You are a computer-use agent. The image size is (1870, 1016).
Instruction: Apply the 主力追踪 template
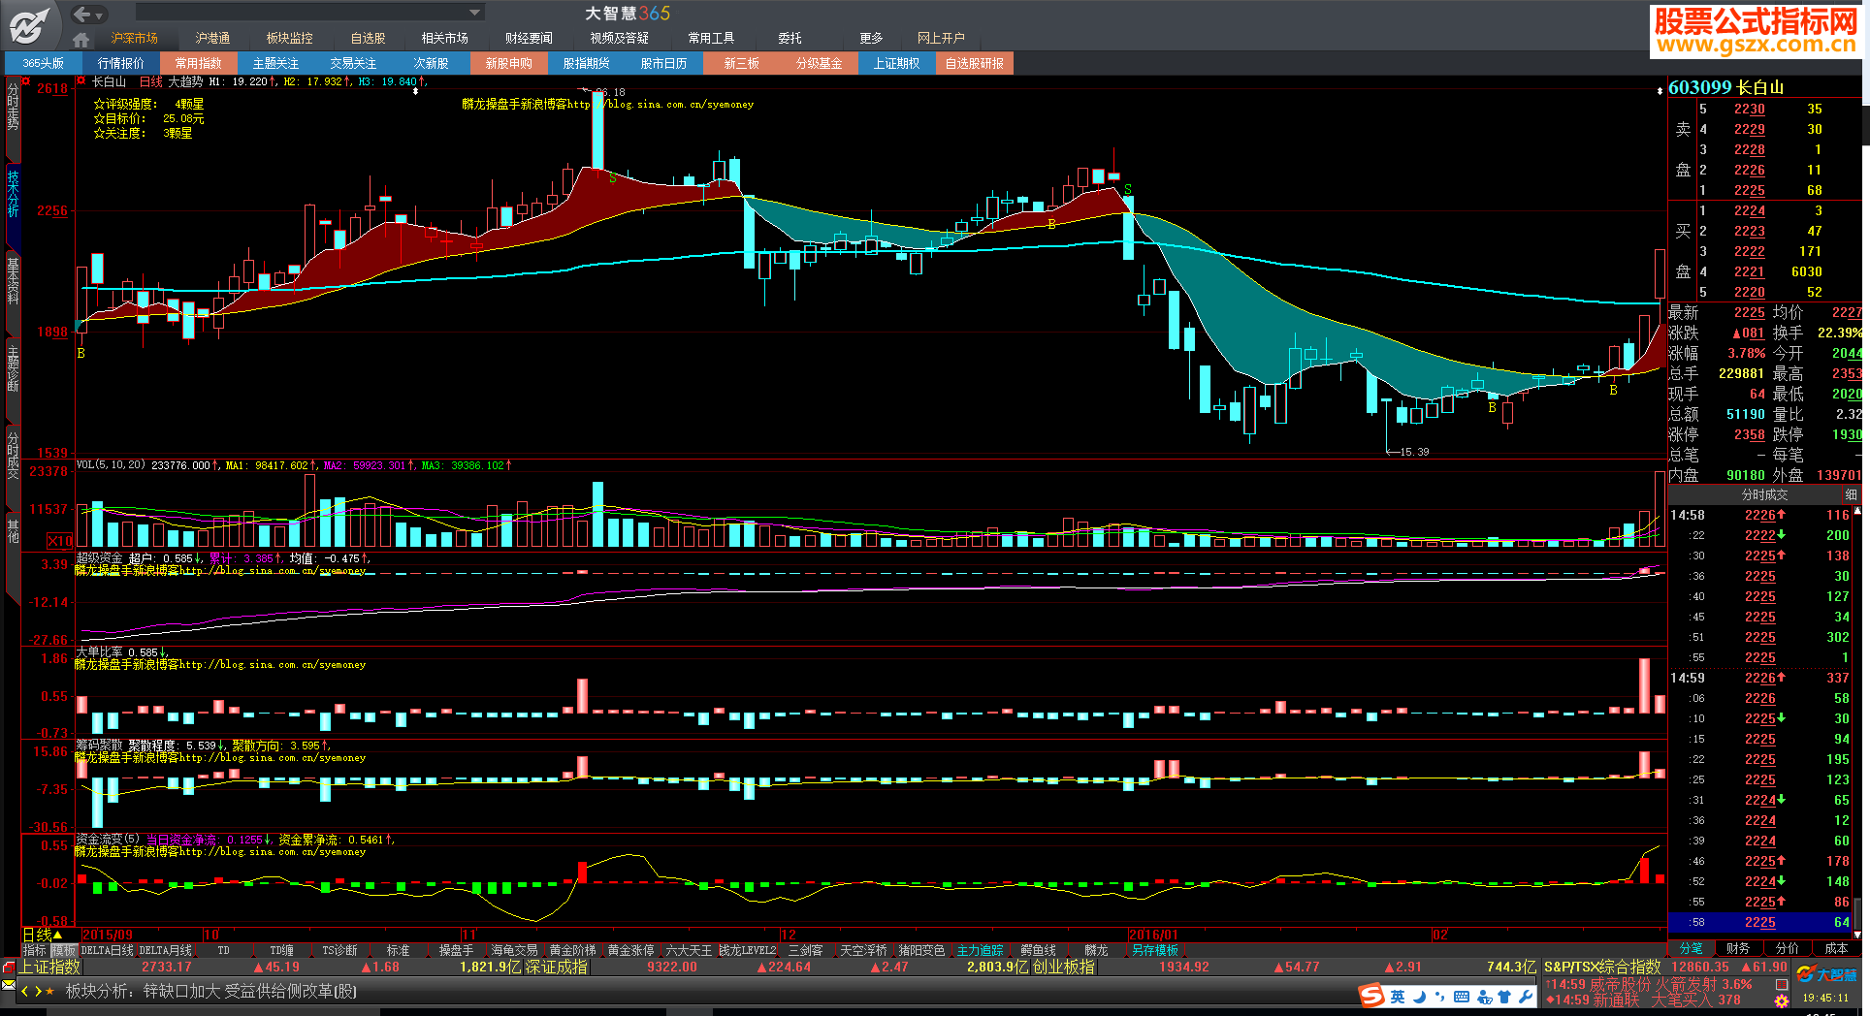[980, 950]
